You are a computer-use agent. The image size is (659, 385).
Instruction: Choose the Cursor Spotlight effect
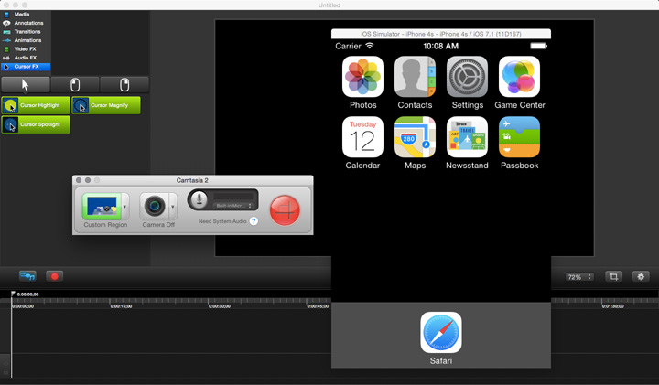(36, 124)
